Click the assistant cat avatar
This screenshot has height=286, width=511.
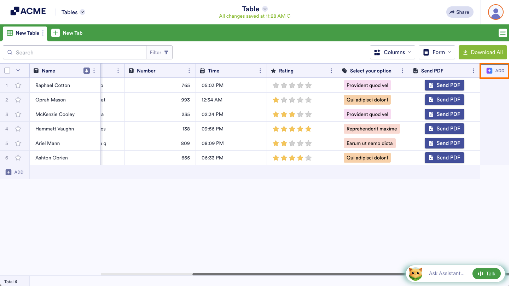[416, 274]
